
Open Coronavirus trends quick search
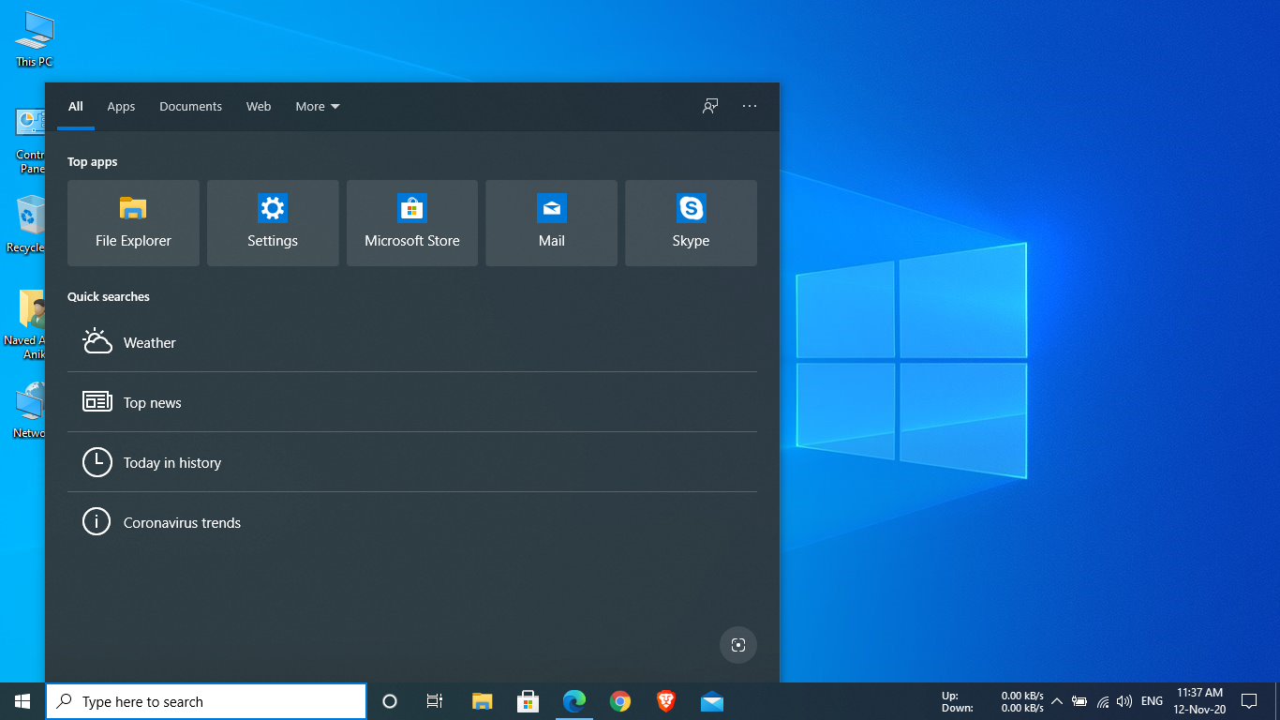click(412, 522)
